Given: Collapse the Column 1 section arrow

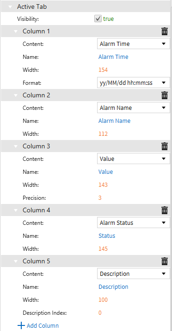Looking at the screenshot, I should point(16,32).
